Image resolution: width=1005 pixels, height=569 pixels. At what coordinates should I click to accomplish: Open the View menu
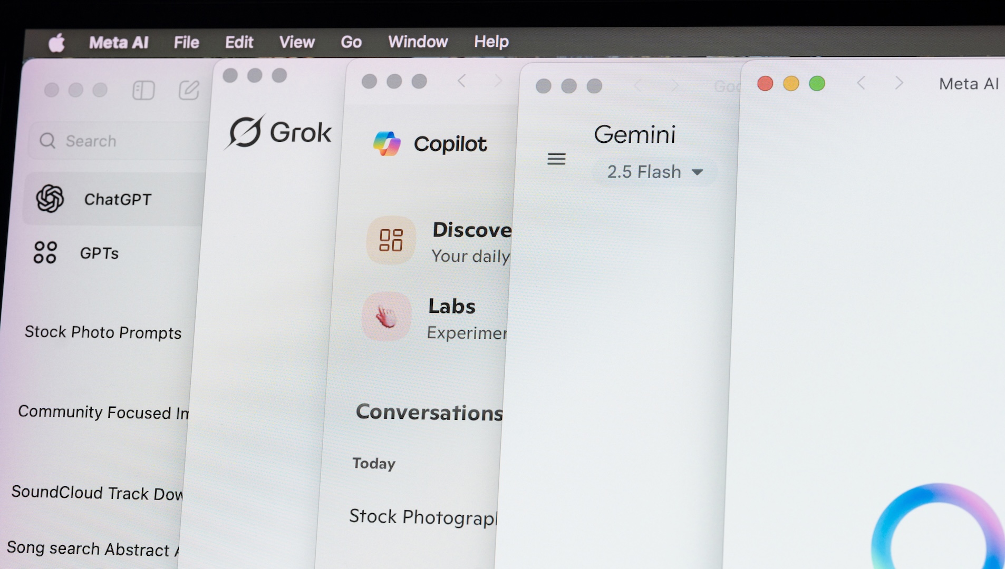point(297,42)
